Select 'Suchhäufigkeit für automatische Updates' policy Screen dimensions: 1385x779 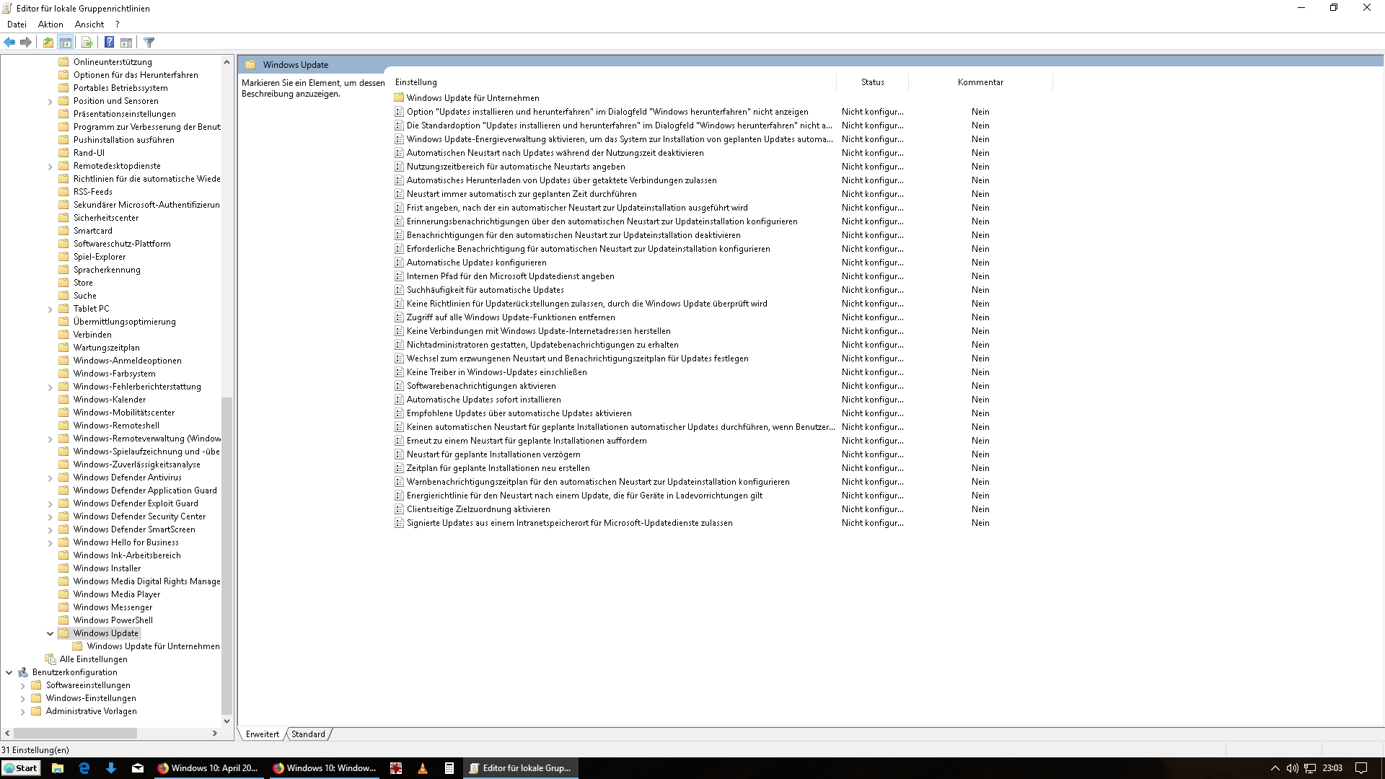click(485, 290)
